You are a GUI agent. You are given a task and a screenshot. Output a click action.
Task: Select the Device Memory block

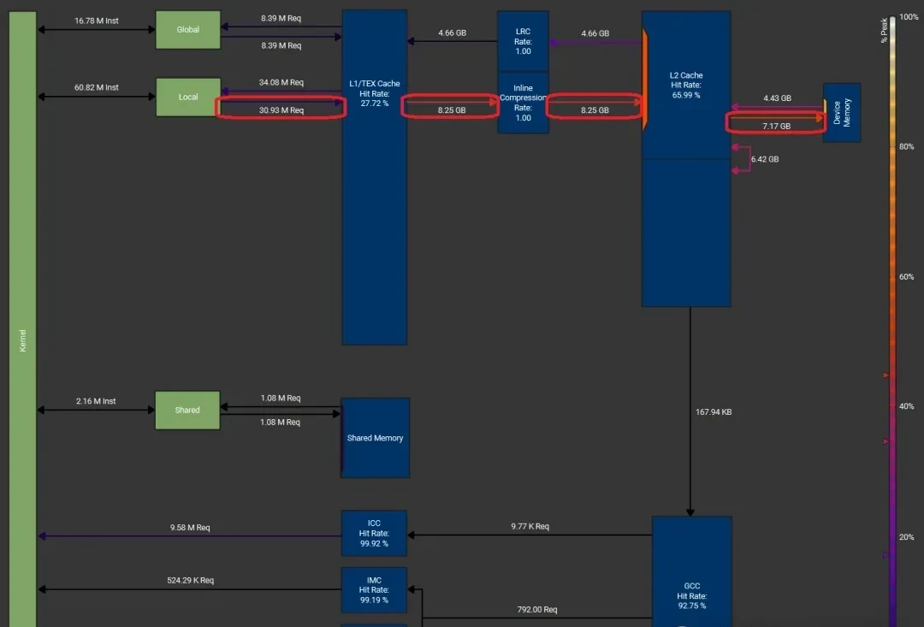click(x=842, y=113)
